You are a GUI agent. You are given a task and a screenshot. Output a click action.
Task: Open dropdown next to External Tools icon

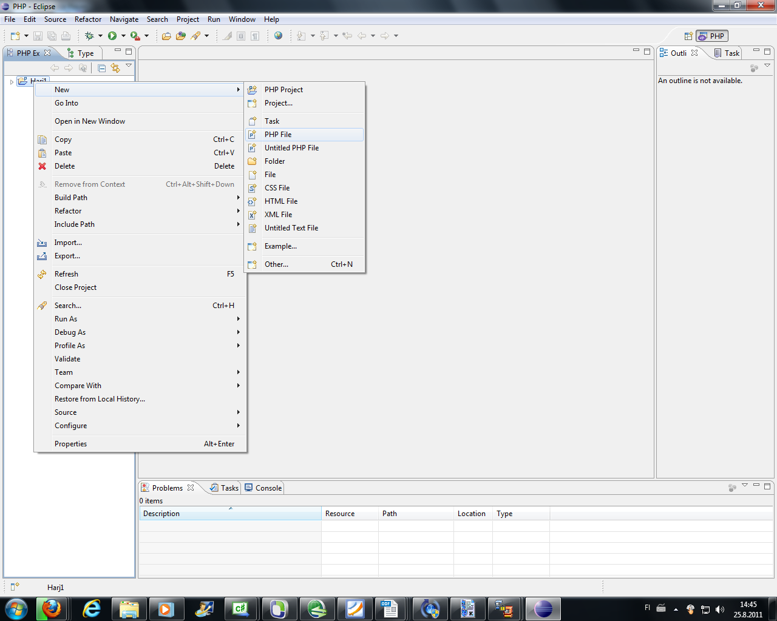click(x=146, y=36)
